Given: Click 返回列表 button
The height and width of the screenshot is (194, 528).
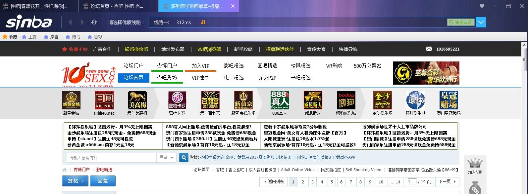Looking at the screenshot, I should [x=274, y=182].
